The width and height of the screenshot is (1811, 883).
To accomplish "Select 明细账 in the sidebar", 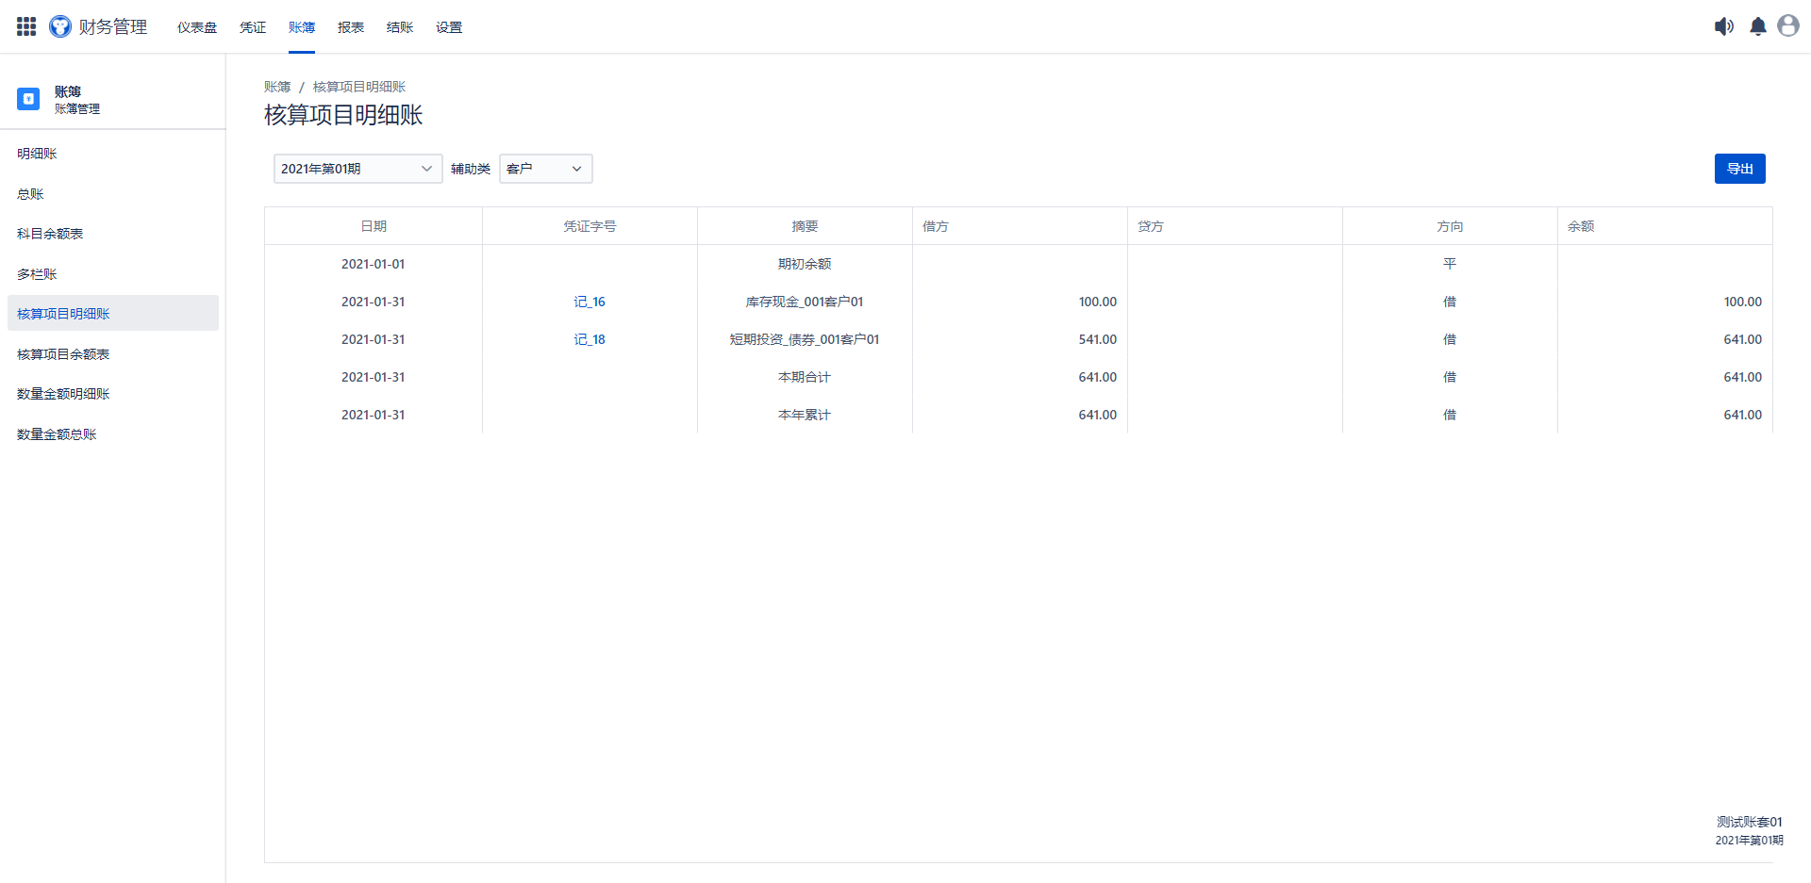I will (38, 154).
